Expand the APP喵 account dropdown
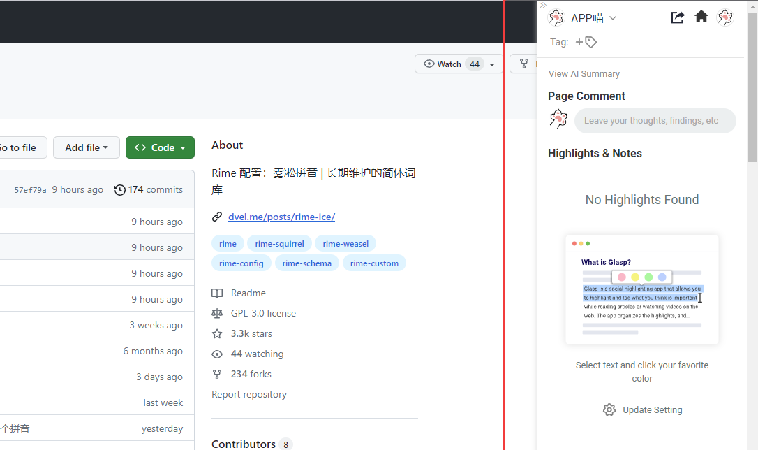Image resolution: width=758 pixels, height=450 pixels. (613, 18)
